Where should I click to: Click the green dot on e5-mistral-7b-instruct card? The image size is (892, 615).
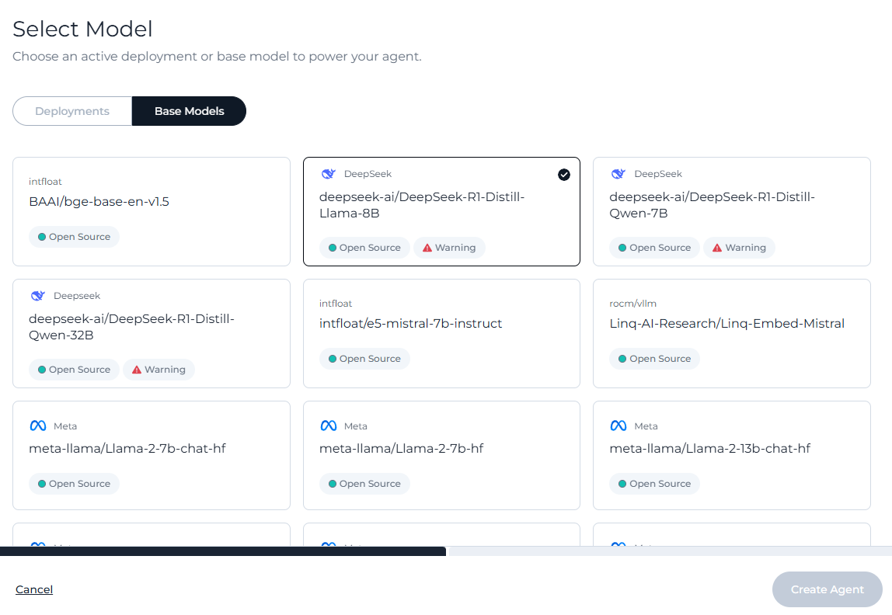click(333, 359)
